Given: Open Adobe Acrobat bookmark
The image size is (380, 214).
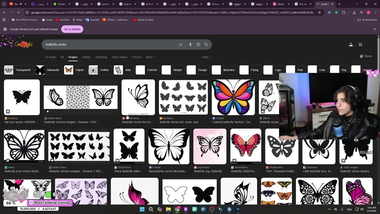Looking at the screenshot, I should point(143,20).
